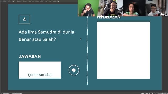Image resolution: width=168 pixels, height=94 pixels.
Task: Open the Help ribbon tab
Action: pyautogui.click(x=50, y=1)
